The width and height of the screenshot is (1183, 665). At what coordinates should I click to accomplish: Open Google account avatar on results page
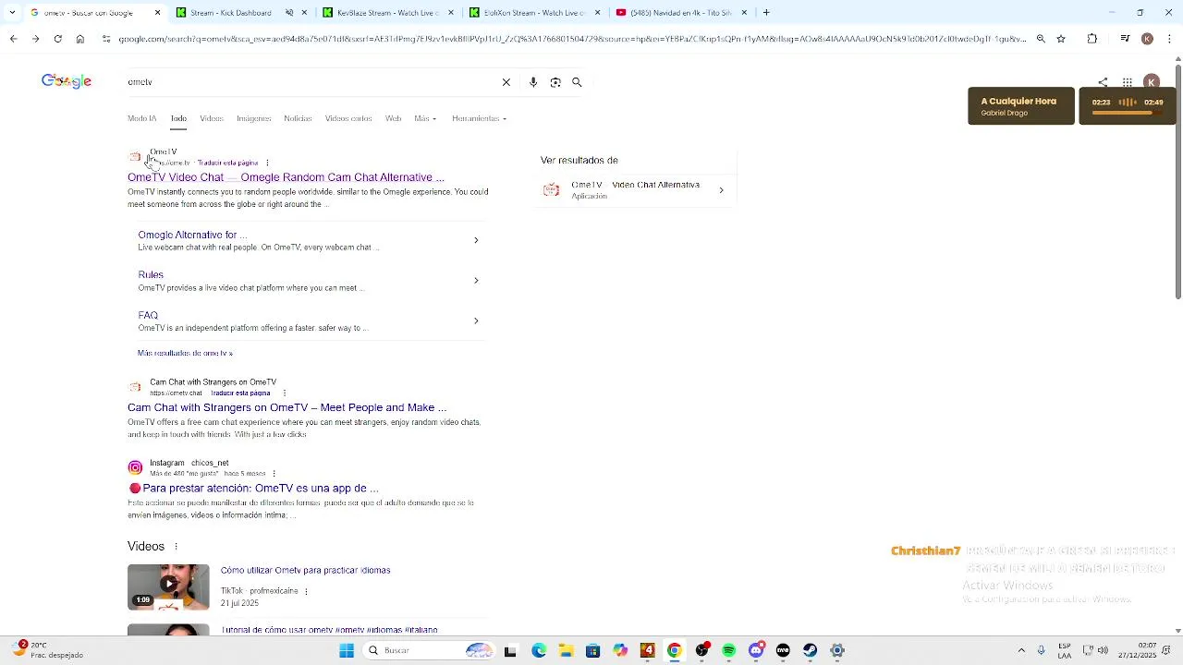[1152, 82]
